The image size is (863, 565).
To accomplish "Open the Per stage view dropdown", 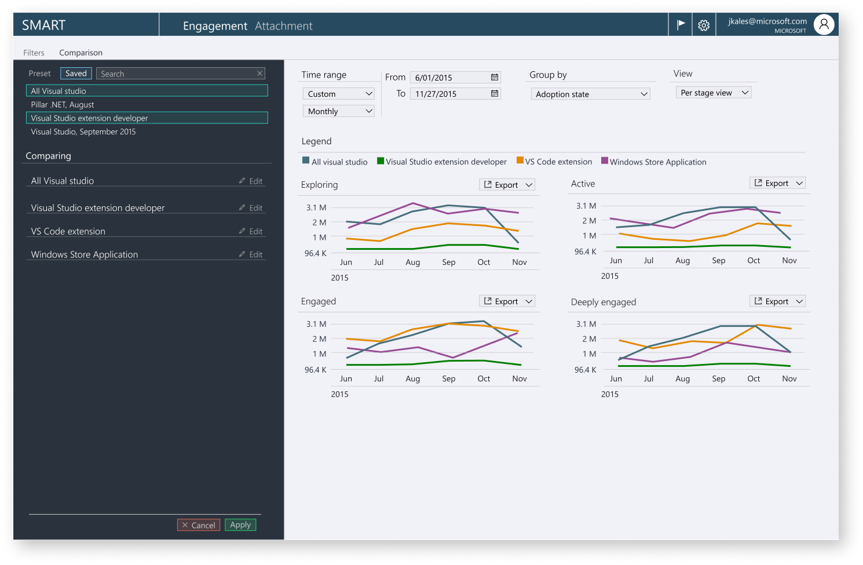I will click(713, 93).
